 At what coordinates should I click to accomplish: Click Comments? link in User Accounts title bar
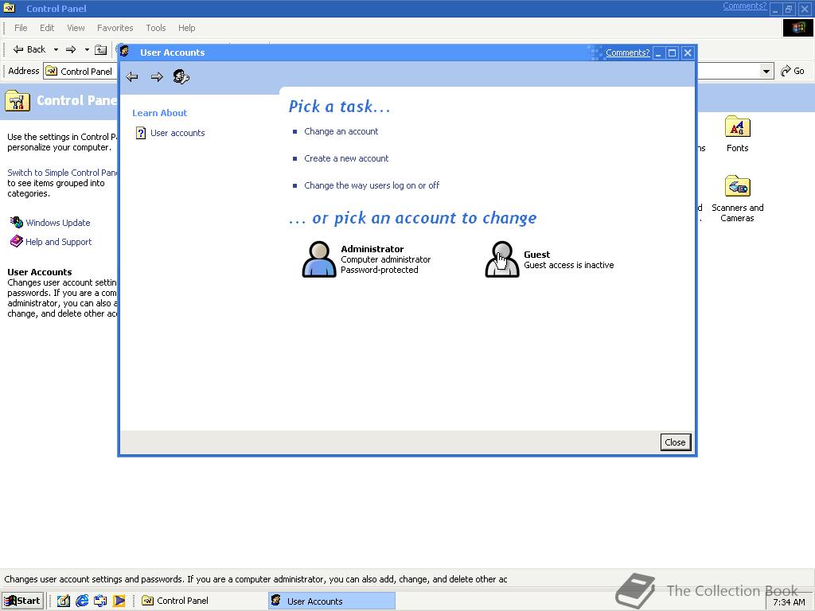pyautogui.click(x=627, y=53)
